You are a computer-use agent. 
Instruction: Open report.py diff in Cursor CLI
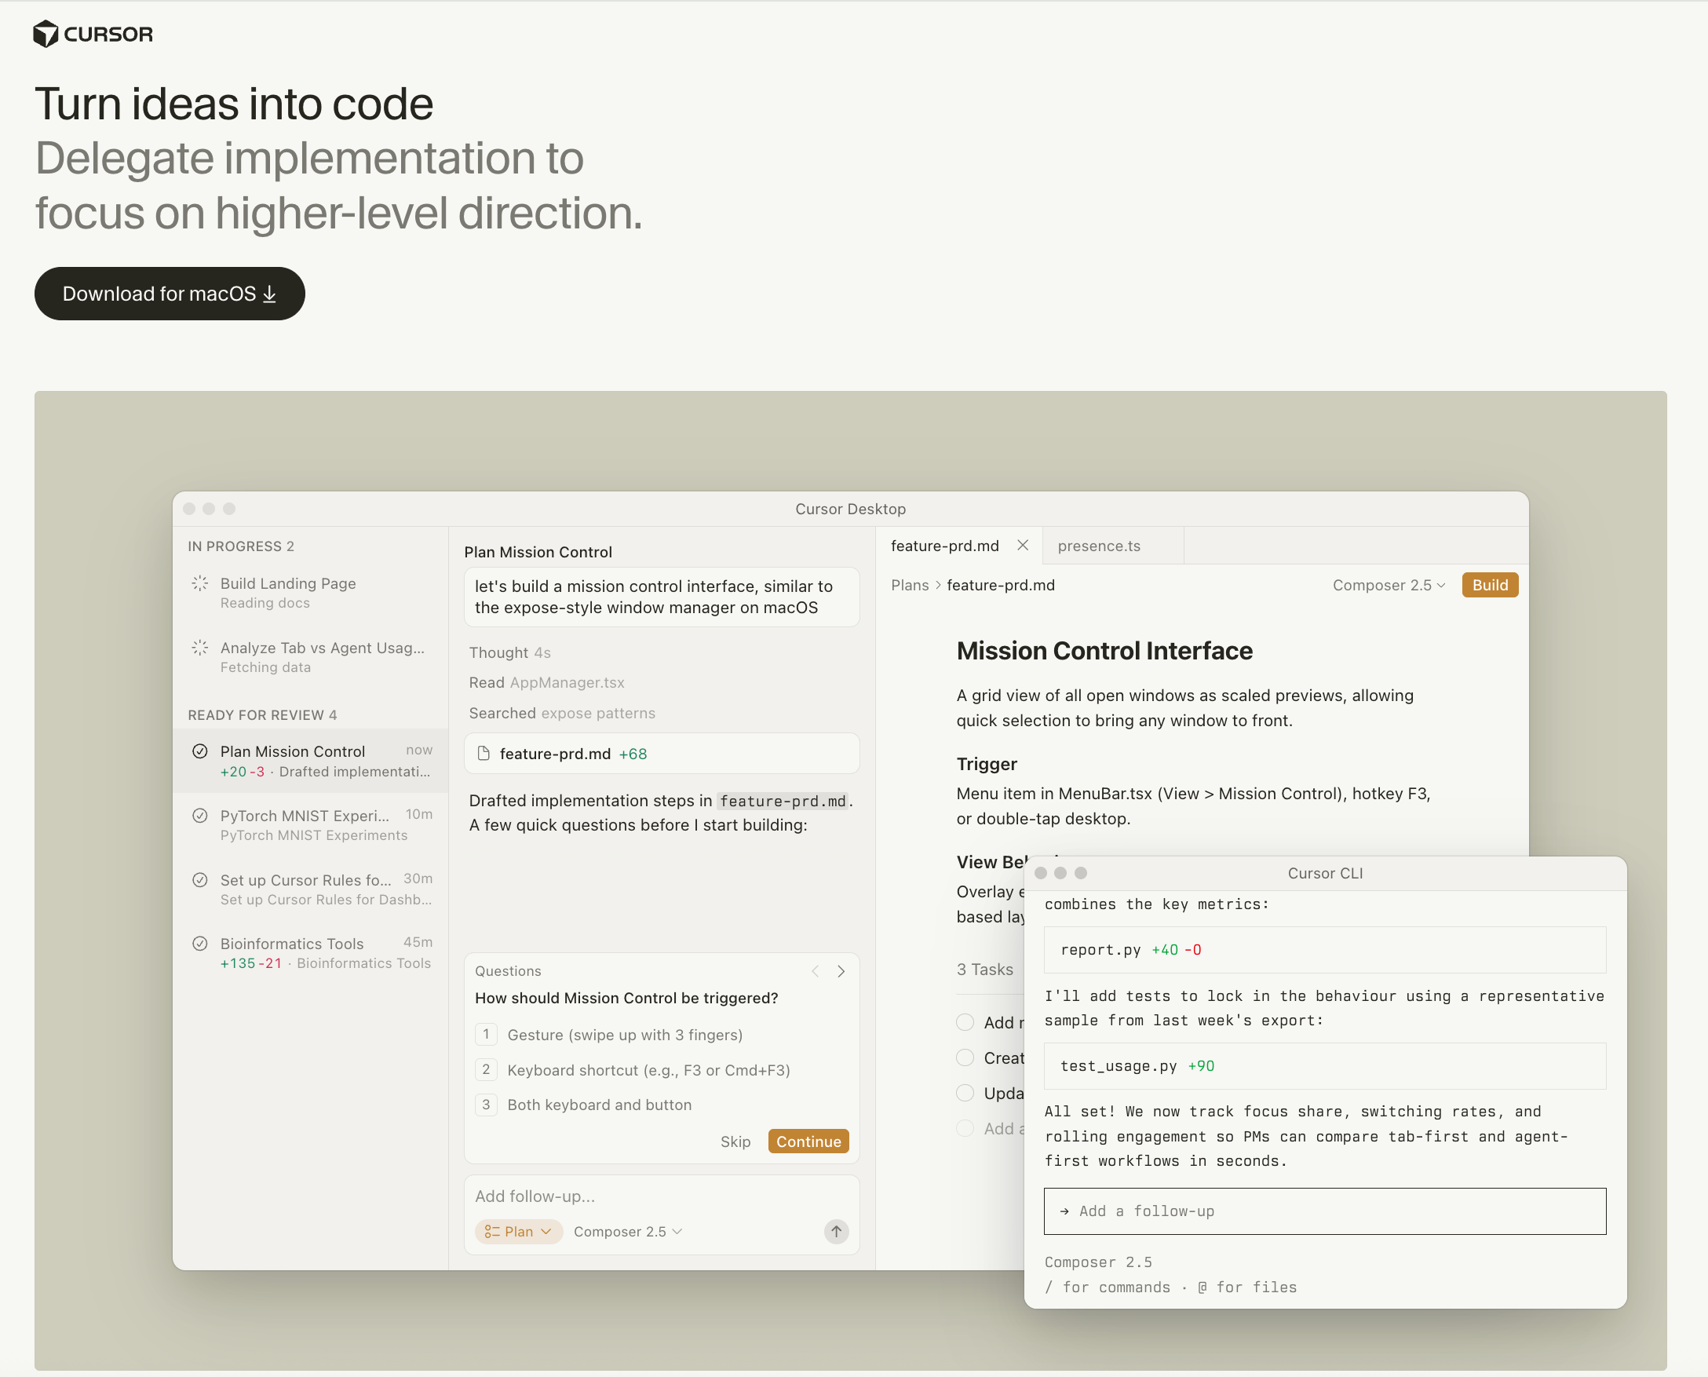pyautogui.click(x=1325, y=949)
